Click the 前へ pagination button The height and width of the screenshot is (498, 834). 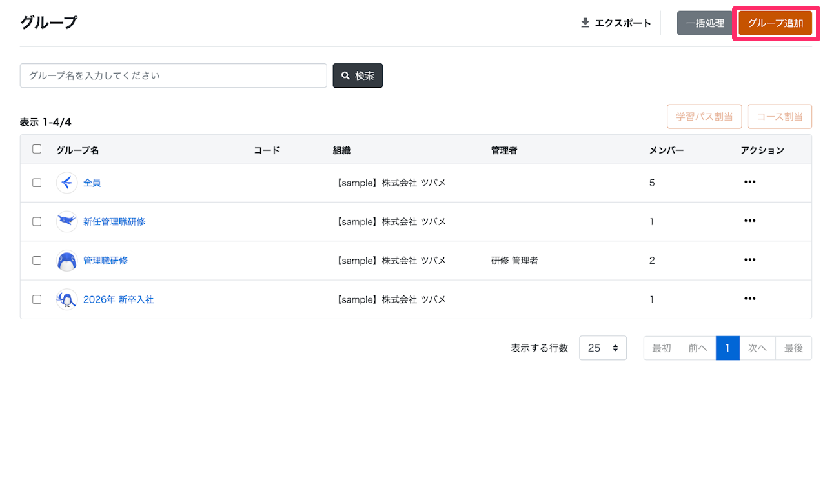pos(698,348)
